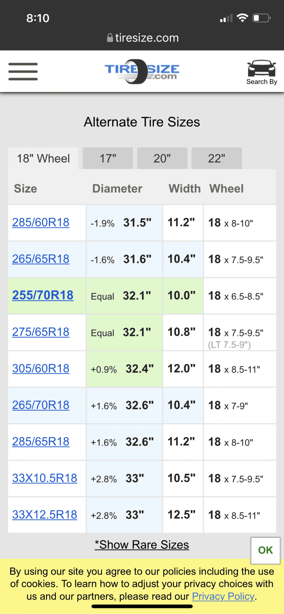Open the hamburger menu
This screenshot has height=614, width=284.
[x=23, y=72]
